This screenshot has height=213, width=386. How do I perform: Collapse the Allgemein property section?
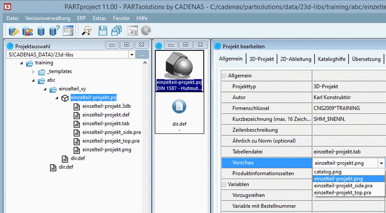[224, 76]
